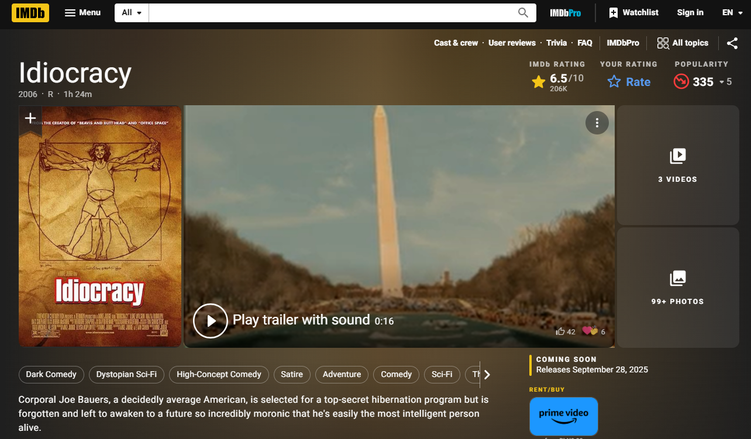Click the search magnifying glass icon
The width and height of the screenshot is (751, 439).
(523, 13)
